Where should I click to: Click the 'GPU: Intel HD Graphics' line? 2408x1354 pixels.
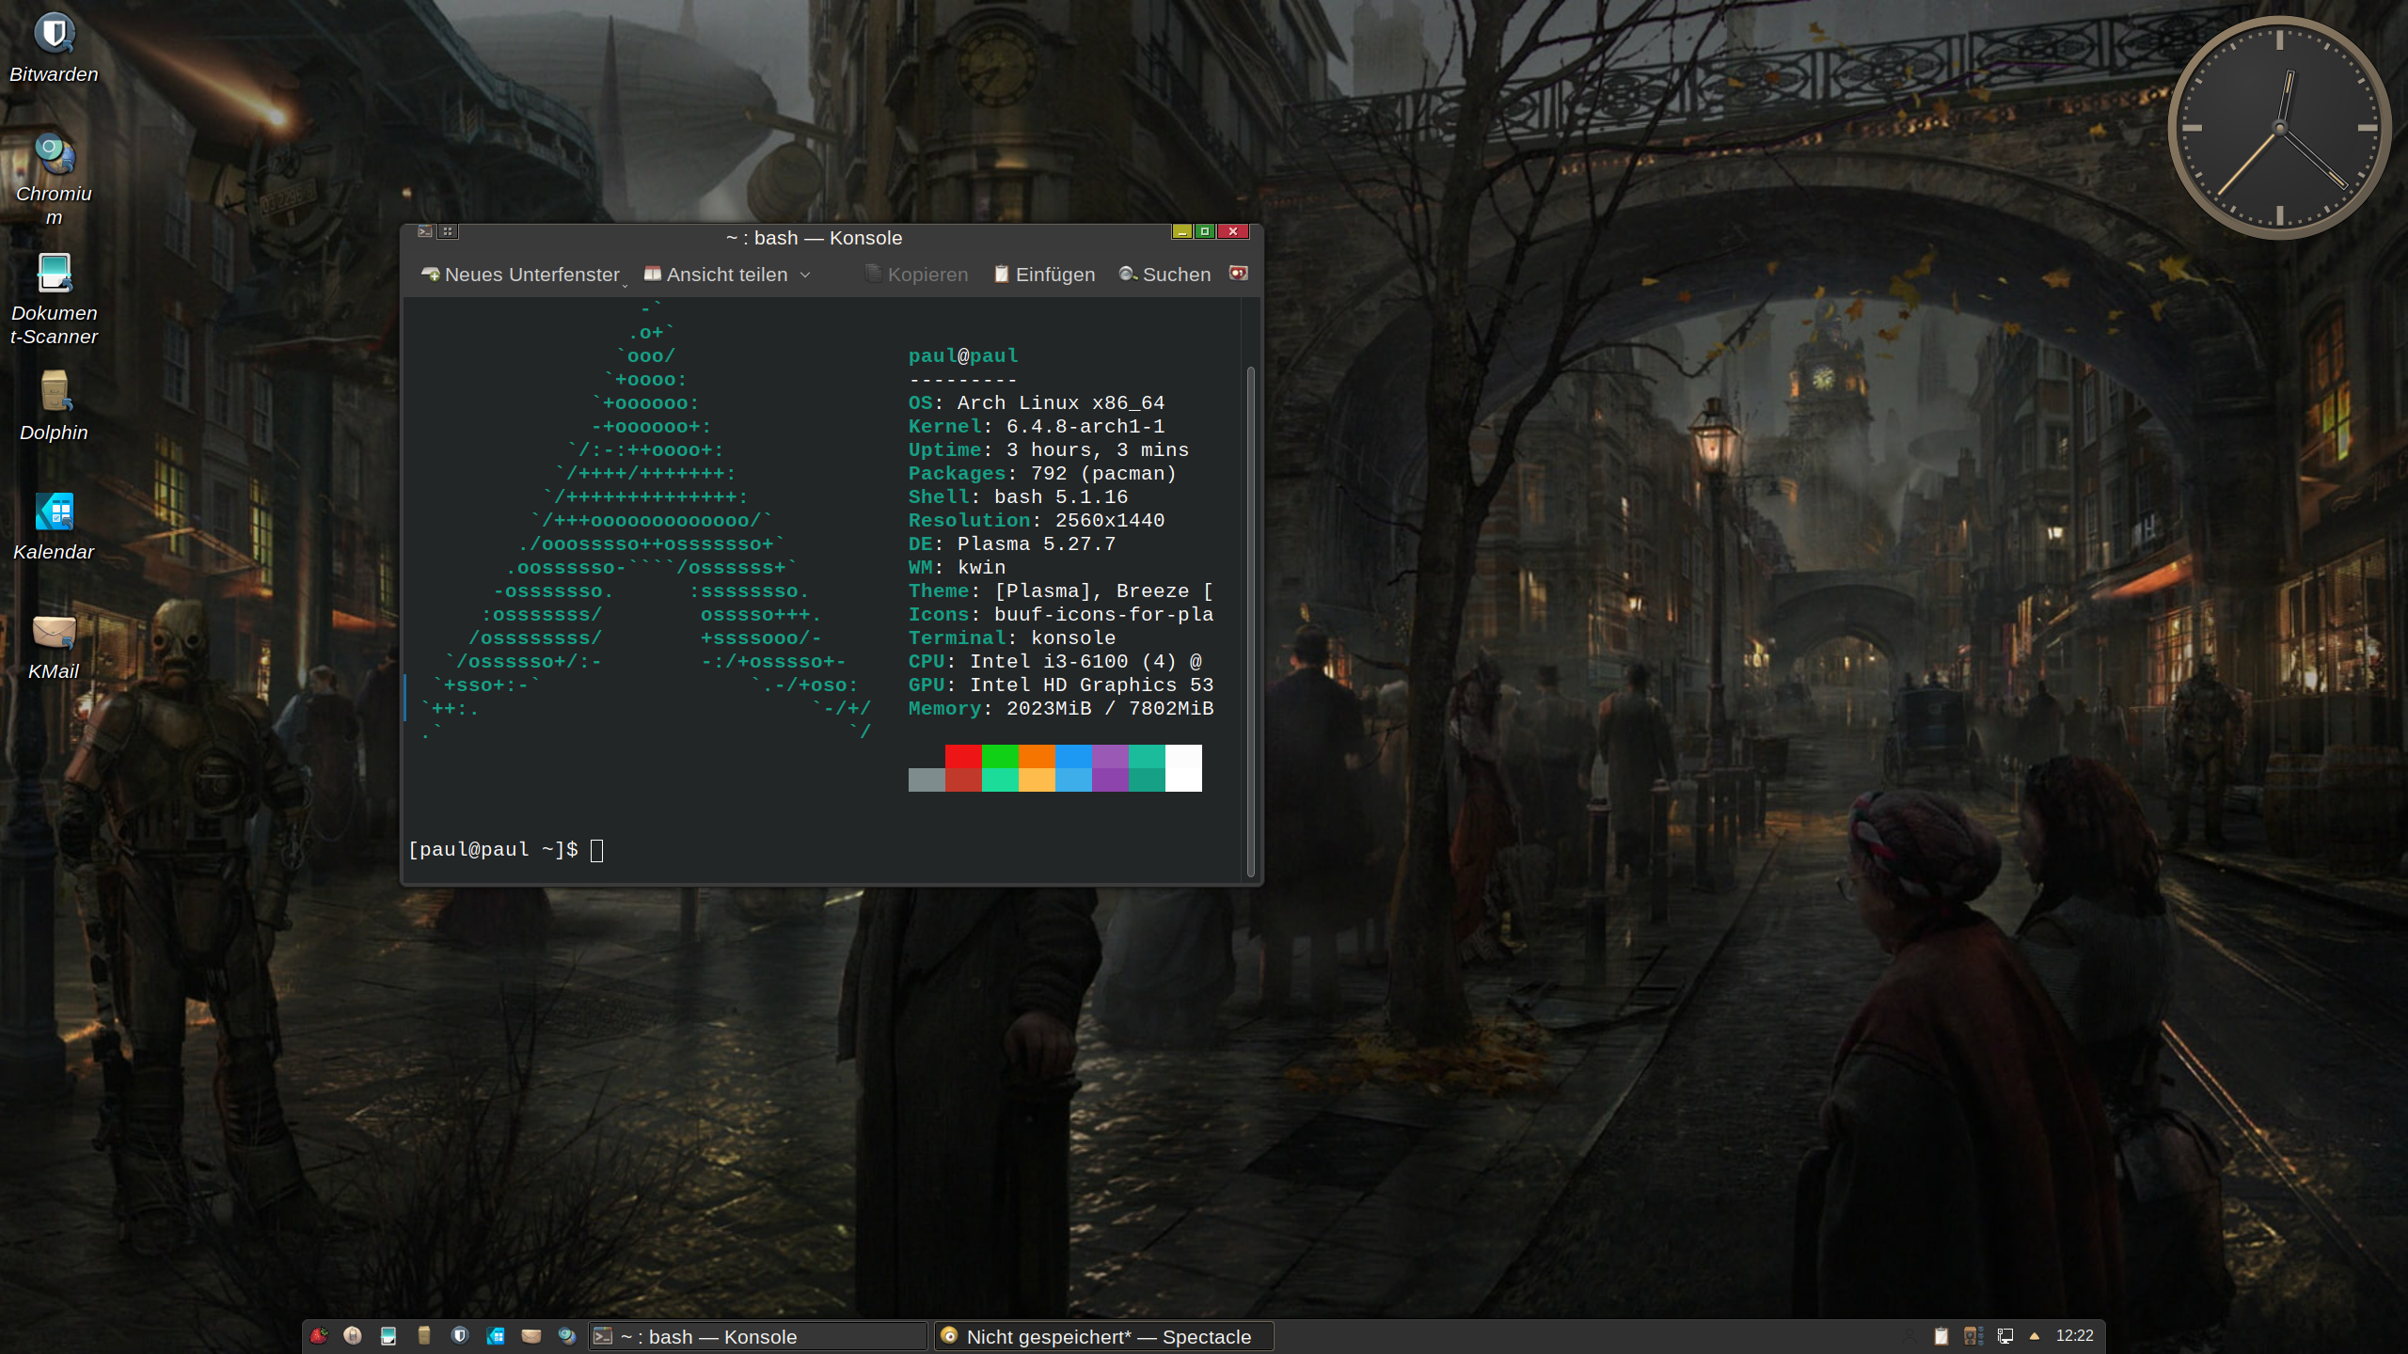[1061, 685]
